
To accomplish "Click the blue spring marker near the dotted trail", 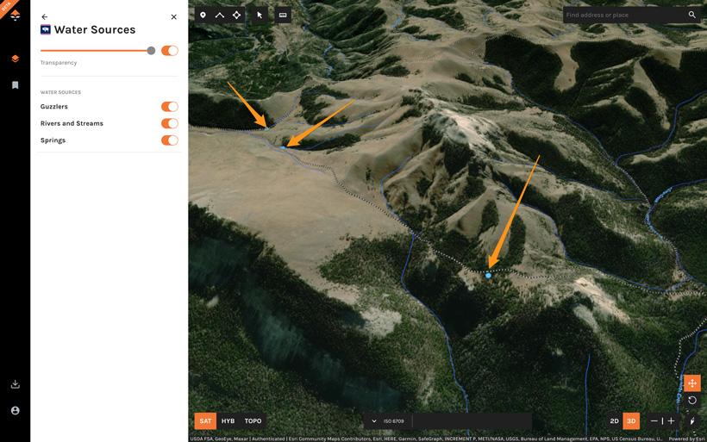I will coord(488,276).
